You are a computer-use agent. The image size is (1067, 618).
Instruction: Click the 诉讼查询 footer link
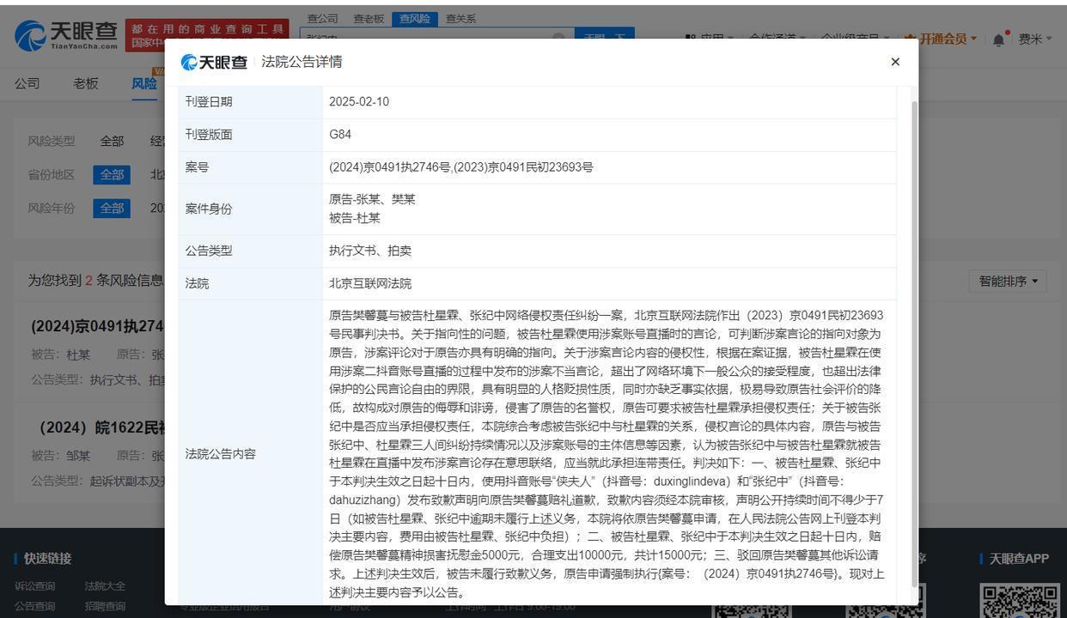pos(34,586)
